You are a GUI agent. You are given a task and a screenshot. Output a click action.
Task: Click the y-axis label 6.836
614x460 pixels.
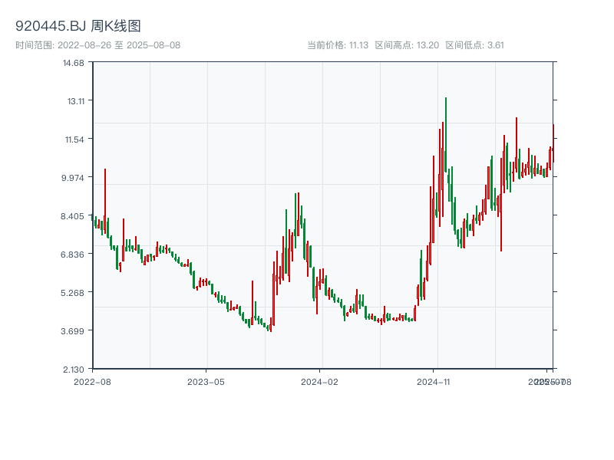pyautogui.click(x=72, y=255)
